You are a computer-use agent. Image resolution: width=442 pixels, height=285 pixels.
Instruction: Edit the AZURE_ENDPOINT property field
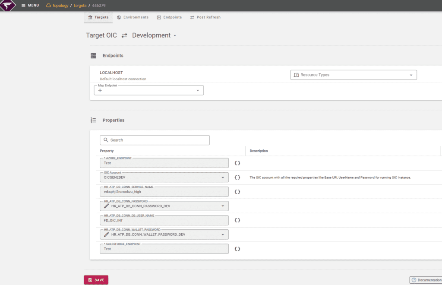(164, 163)
